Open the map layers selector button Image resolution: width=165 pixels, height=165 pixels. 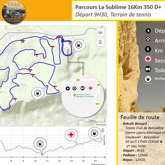(x=100, y=32)
